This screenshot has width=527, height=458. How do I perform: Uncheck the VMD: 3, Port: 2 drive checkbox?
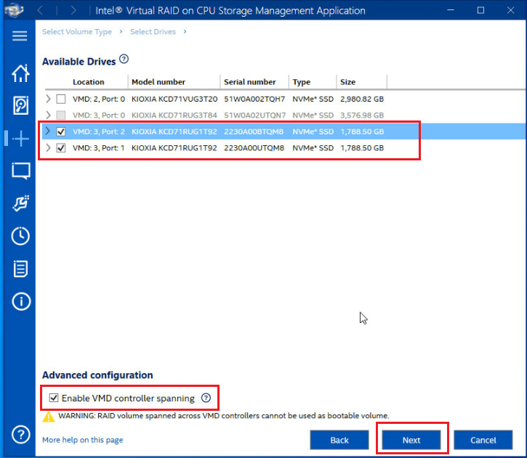pyautogui.click(x=61, y=131)
